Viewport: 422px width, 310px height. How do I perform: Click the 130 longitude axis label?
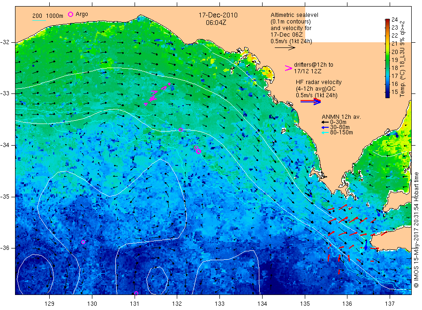92,304
